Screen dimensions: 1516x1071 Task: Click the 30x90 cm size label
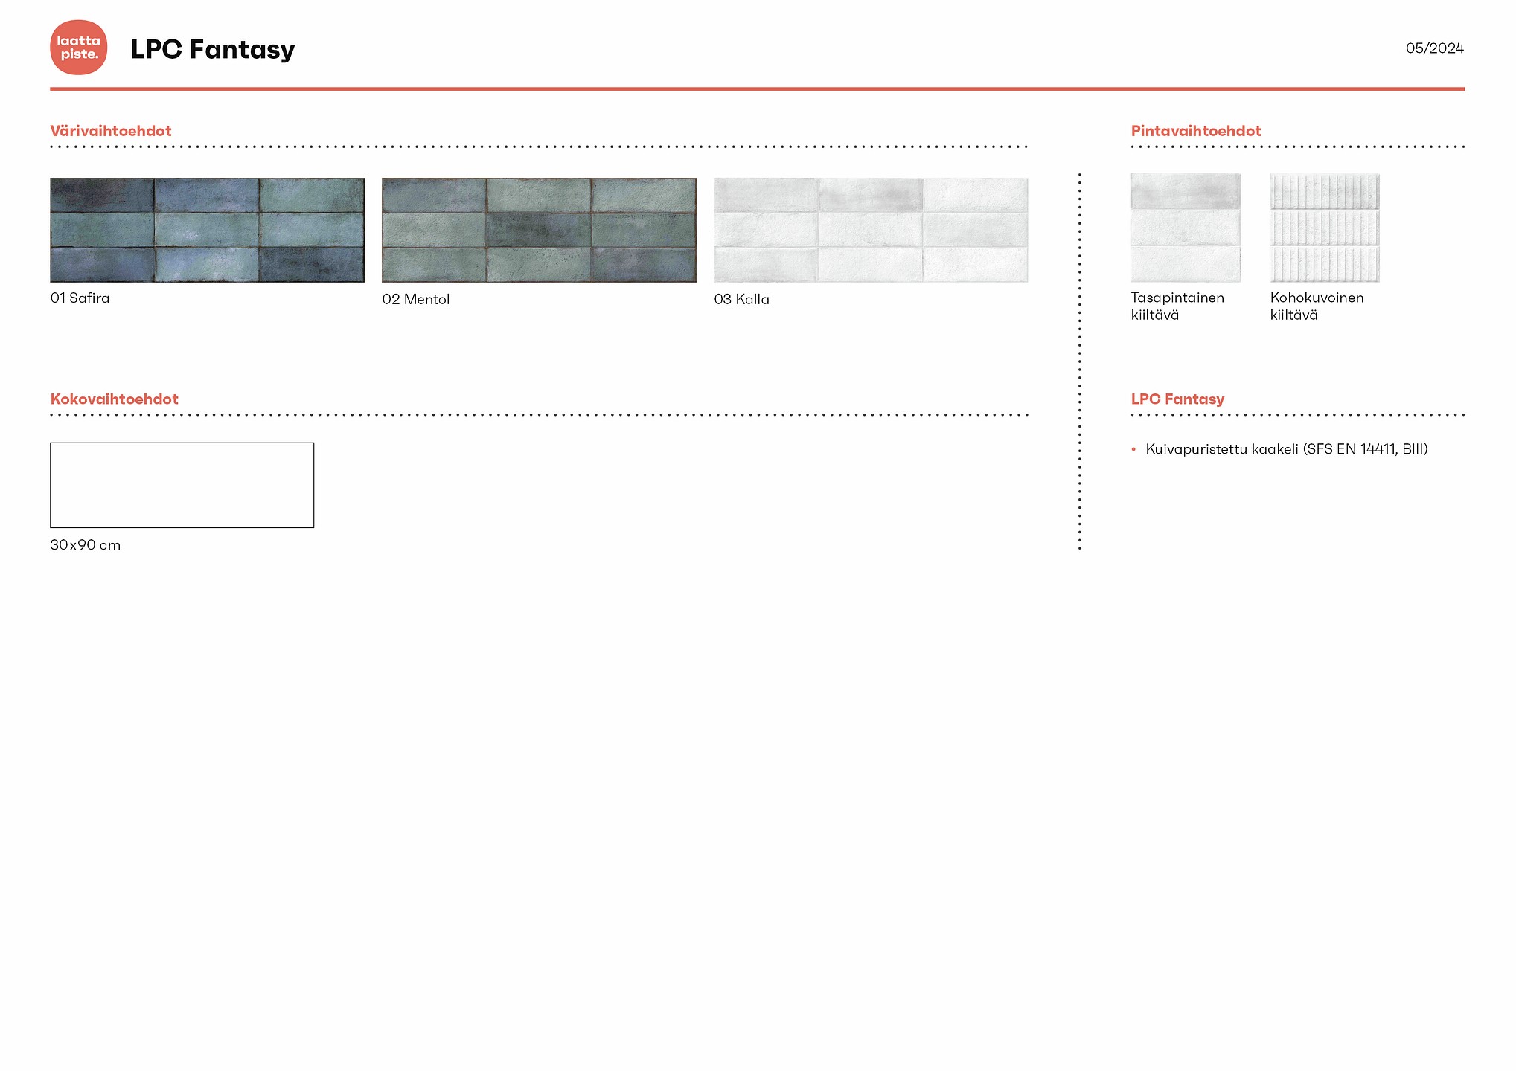coord(85,545)
